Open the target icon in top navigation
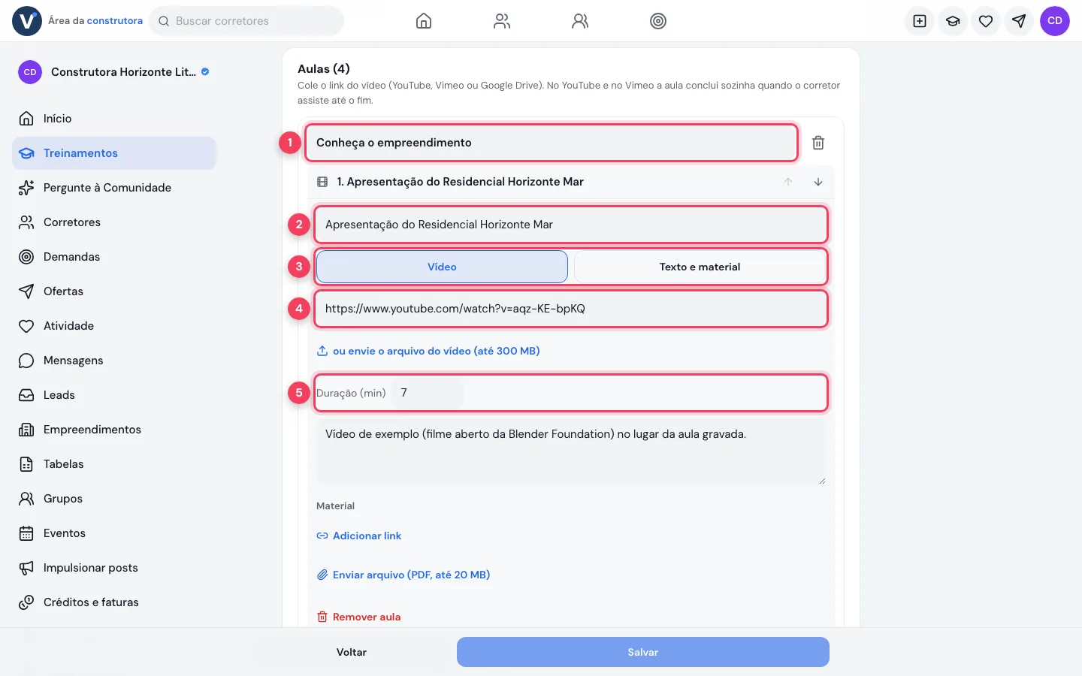1082x676 pixels. (658, 21)
